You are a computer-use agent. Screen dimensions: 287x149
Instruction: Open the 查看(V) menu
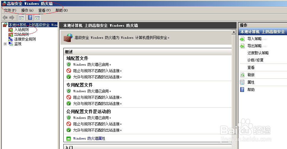pos(44,10)
